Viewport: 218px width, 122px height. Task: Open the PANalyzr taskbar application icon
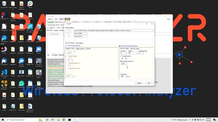(75, 120)
